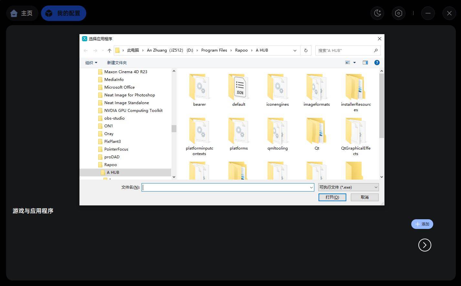Expand the address bar history dropdown
The width and height of the screenshot is (461, 286).
pyautogui.click(x=295, y=50)
